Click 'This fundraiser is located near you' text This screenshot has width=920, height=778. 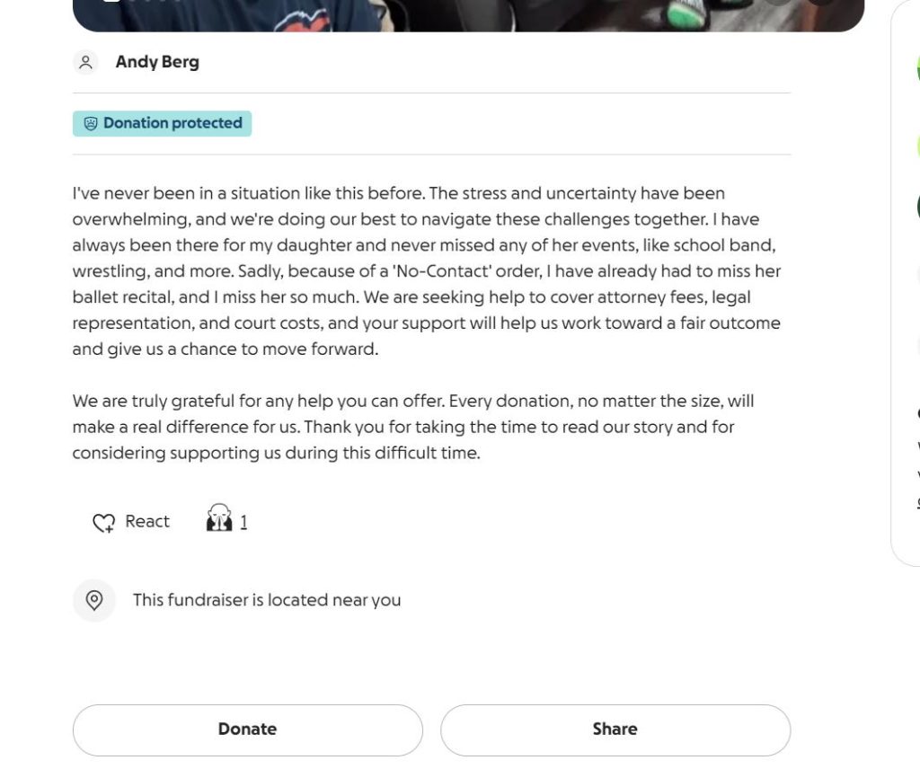(x=267, y=600)
